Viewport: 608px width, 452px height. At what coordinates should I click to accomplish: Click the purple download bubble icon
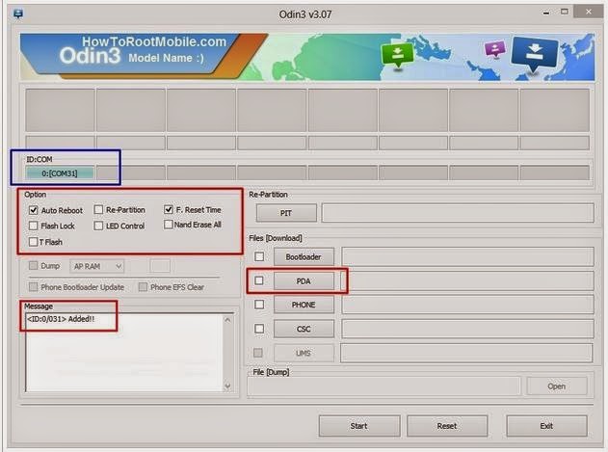(x=495, y=49)
